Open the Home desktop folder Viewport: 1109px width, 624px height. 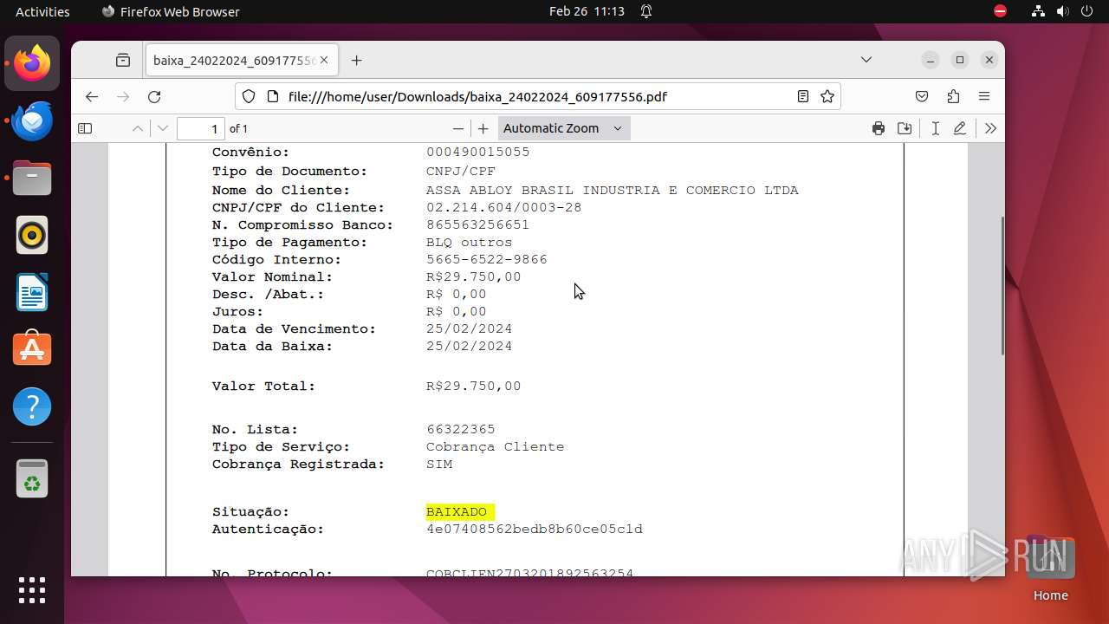(1050, 568)
